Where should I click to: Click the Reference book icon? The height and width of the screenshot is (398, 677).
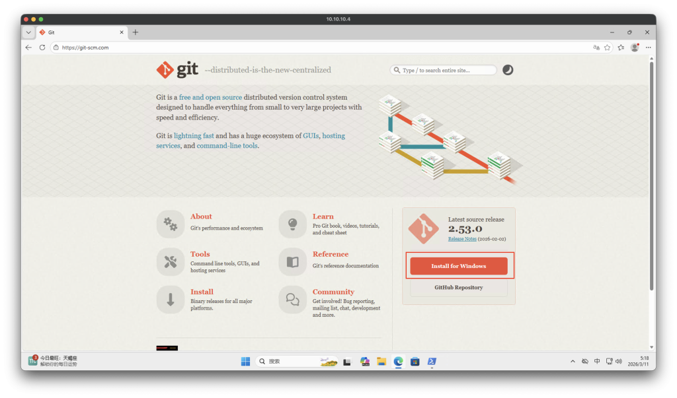pos(292,261)
